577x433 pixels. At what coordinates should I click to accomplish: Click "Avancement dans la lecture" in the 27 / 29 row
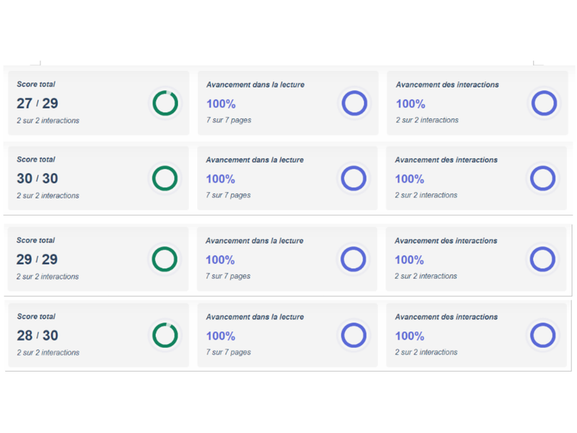tap(255, 84)
